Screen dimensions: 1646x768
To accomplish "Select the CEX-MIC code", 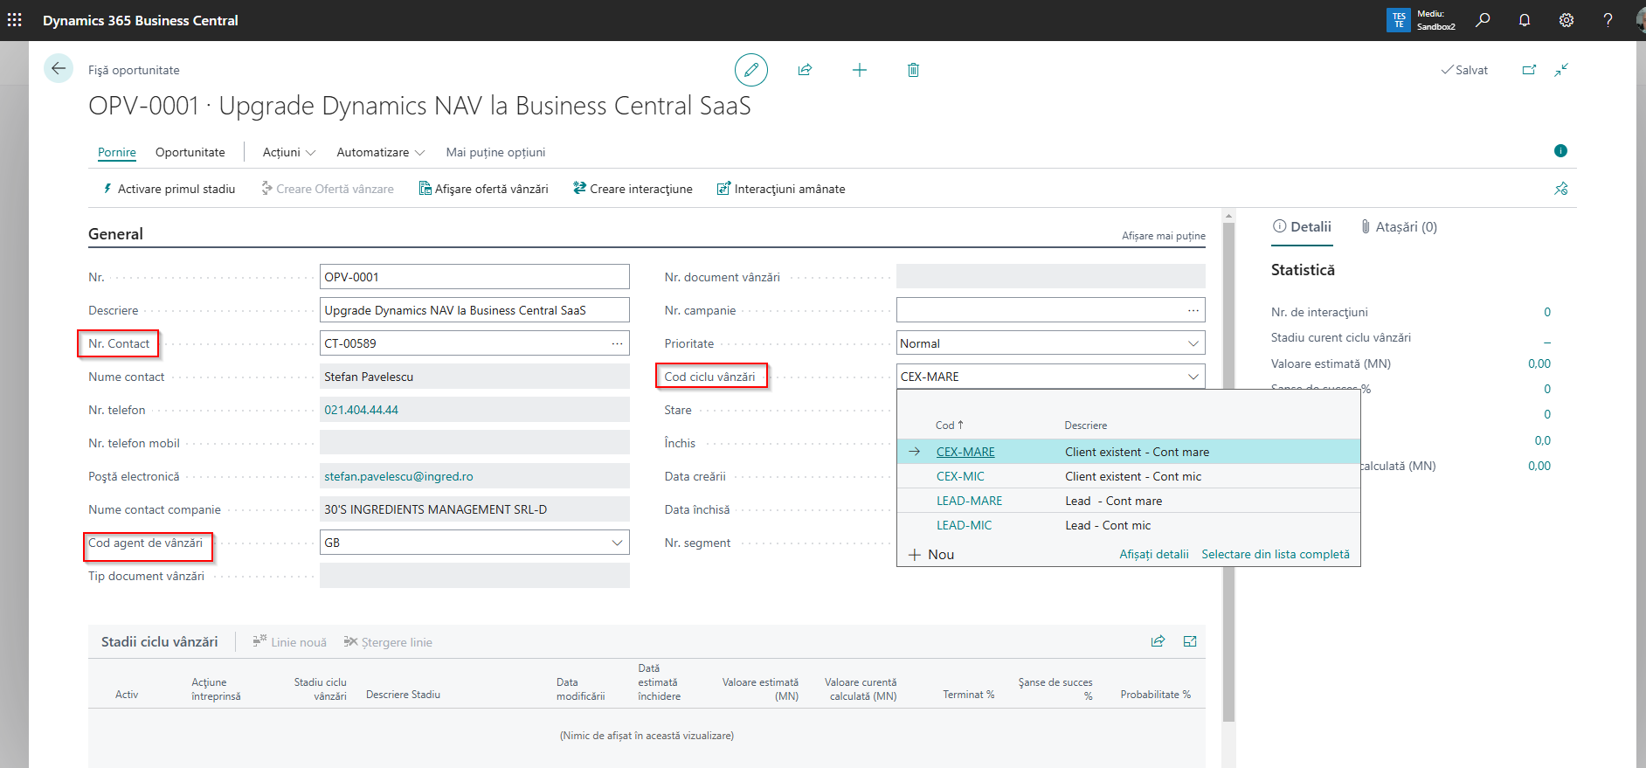I will [x=960, y=476].
